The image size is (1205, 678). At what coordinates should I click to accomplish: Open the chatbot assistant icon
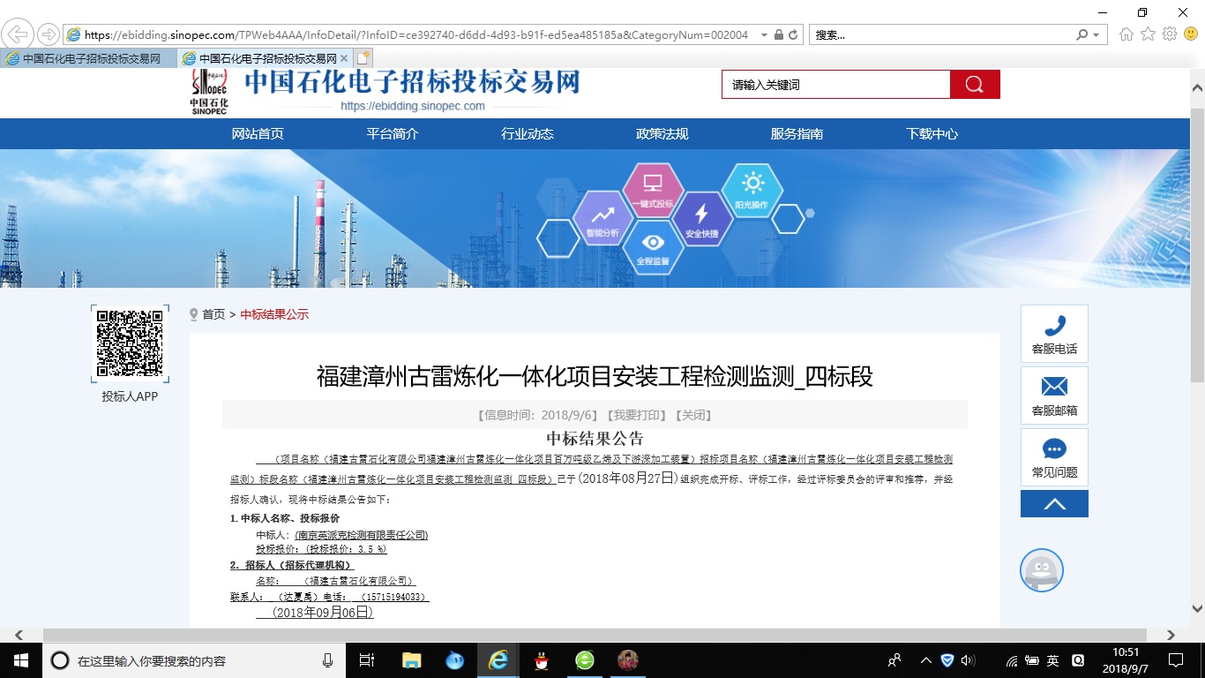tap(1042, 570)
